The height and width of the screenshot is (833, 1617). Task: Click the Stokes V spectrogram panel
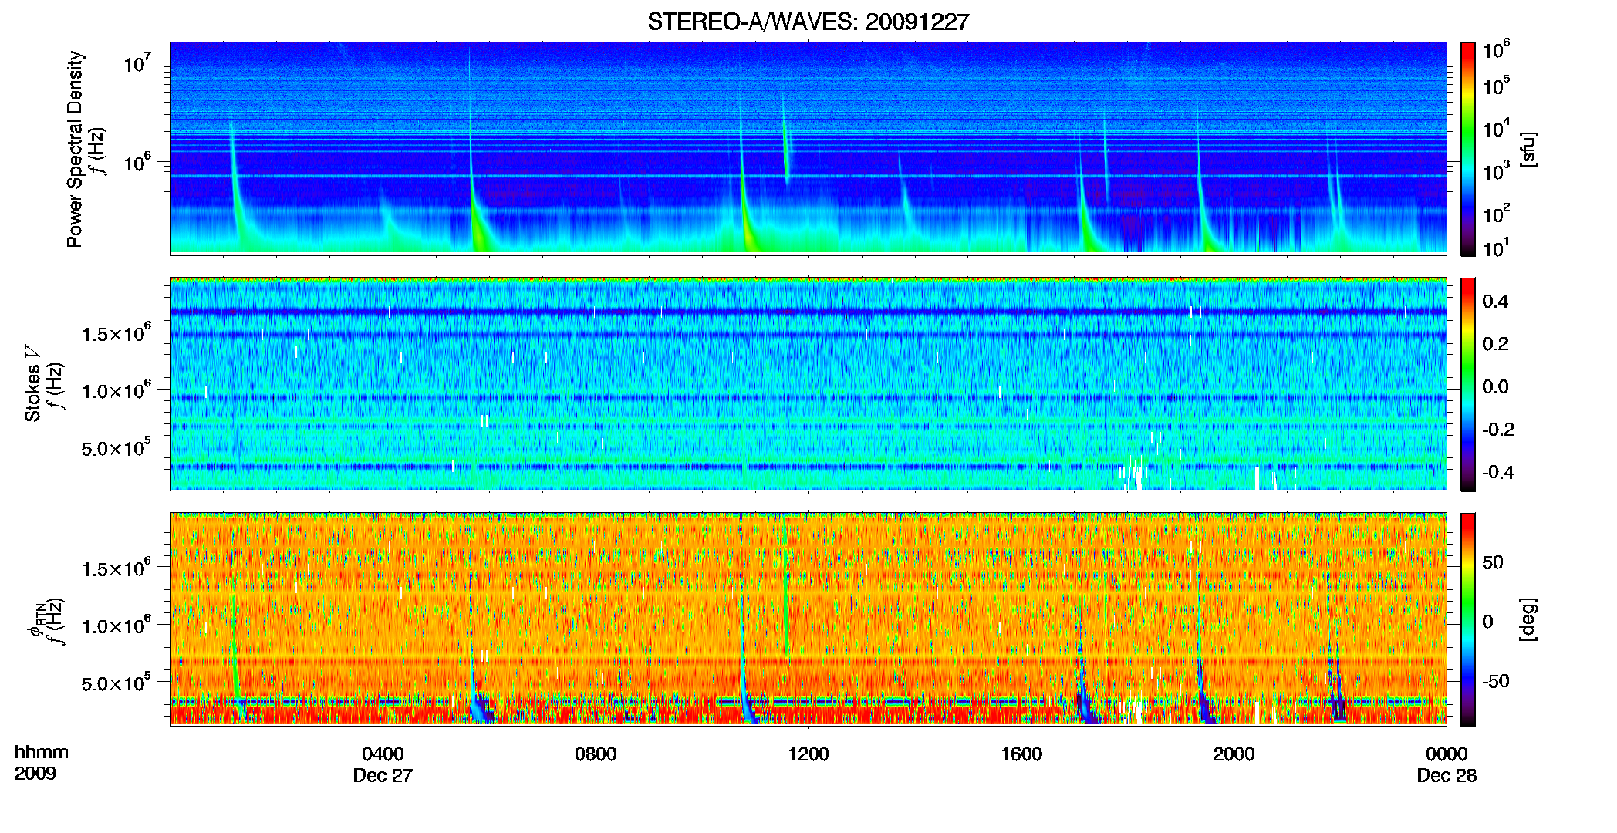[808, 384]
